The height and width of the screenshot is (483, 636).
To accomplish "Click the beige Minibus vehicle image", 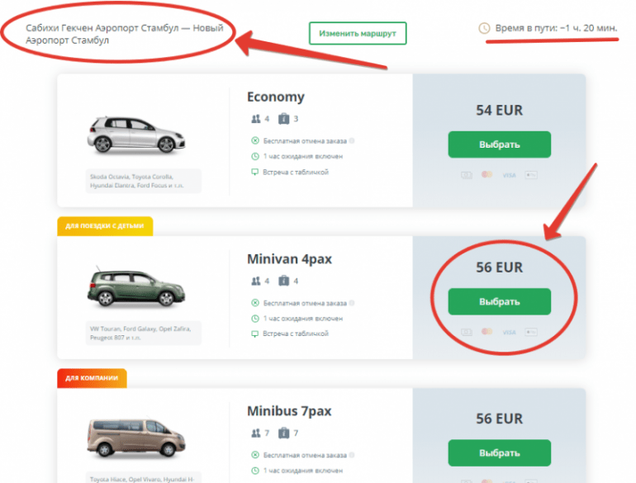I will point(136,438).
